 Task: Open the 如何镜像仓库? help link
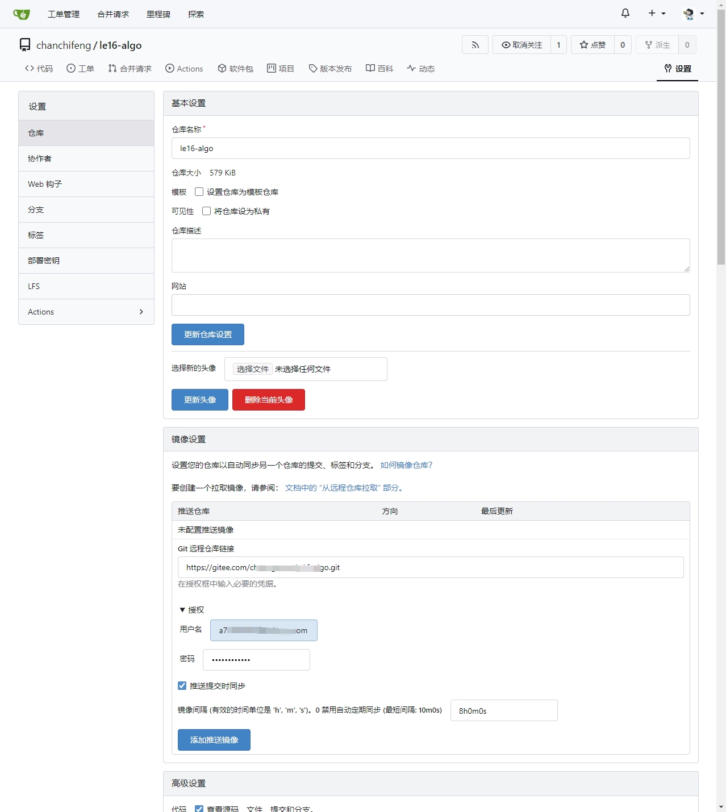coord(406,465)
